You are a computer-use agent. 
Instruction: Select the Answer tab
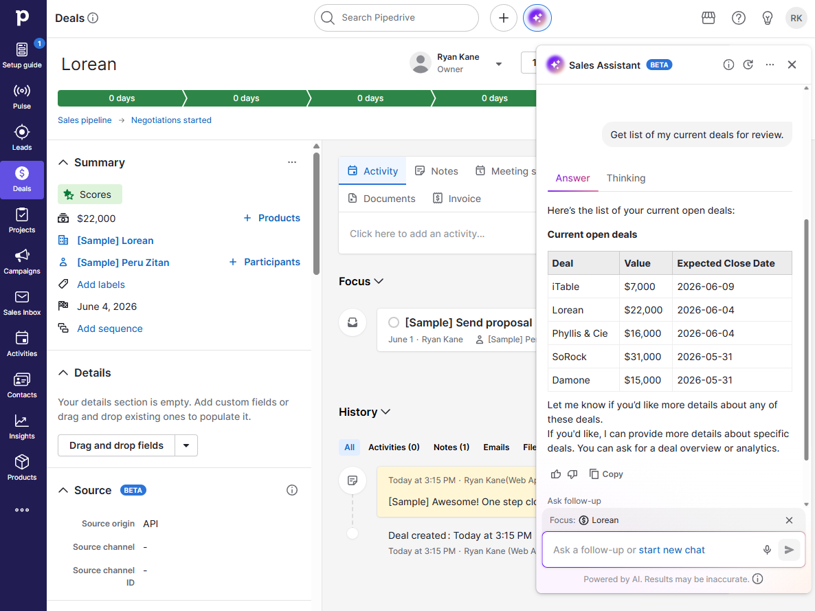pyautogui.click(x=572, y=178)
